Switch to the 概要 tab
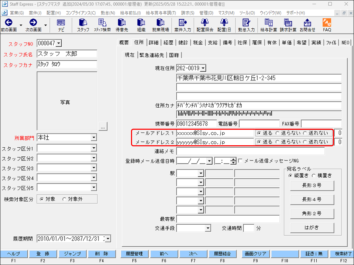354x265 pixels. (124, 42)
